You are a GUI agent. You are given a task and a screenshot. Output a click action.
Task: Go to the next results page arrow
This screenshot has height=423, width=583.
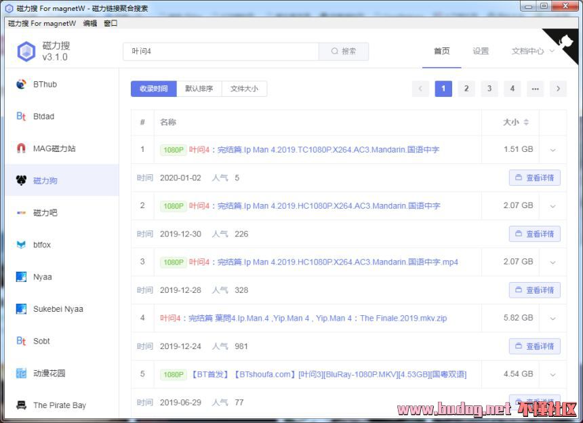558,89
